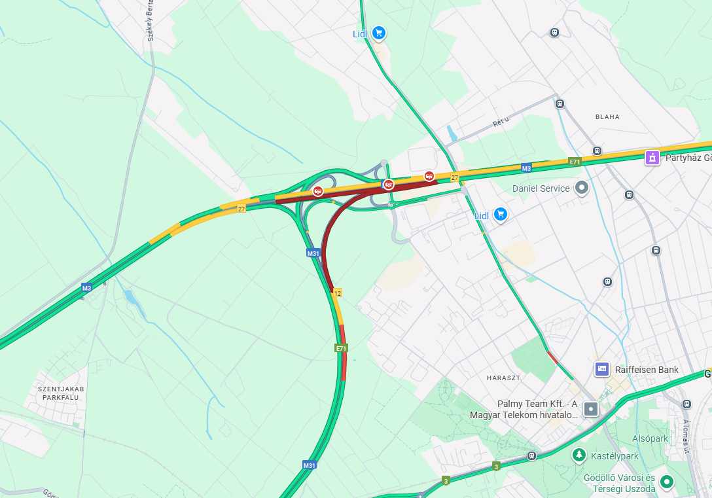Click the Gödöllő Városi Uszoda pin icon
Viewport: 712px width, 498px height.
pos(667,482)
